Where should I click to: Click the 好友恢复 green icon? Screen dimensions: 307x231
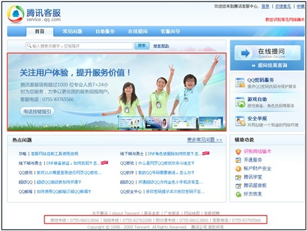click(x=238, y=195)
